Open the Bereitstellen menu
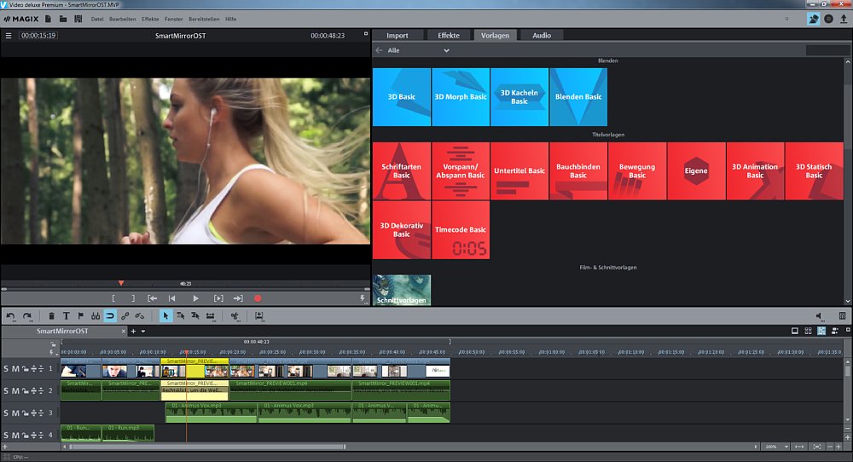The width and height of the screenshot is (853, 462). (x=204, y=19)
